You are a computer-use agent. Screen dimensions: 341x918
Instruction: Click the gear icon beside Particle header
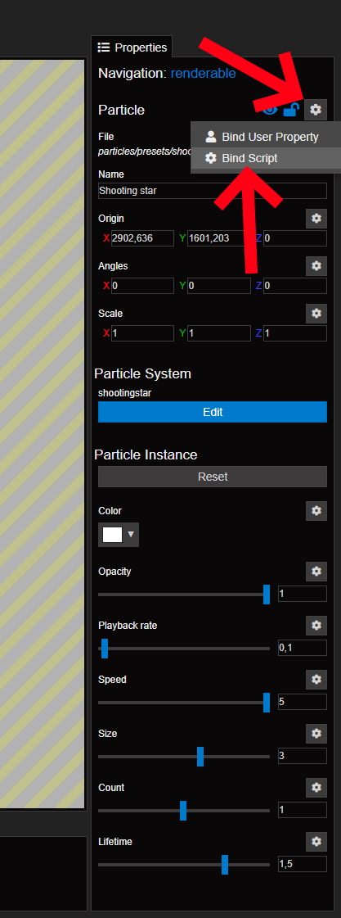click(x=316, y=110)
